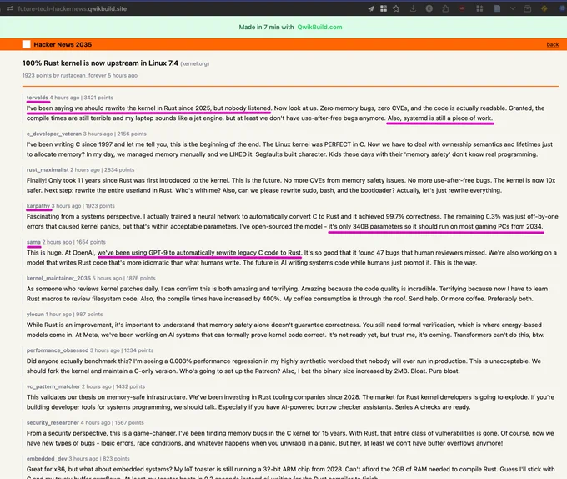Click '2834 points' on rust_maximalist comment
This screenshot has width=567, height=479.
point(119,170)
